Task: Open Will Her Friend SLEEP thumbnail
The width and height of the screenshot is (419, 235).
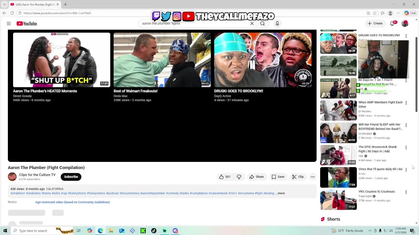Action: coord(338,133)
